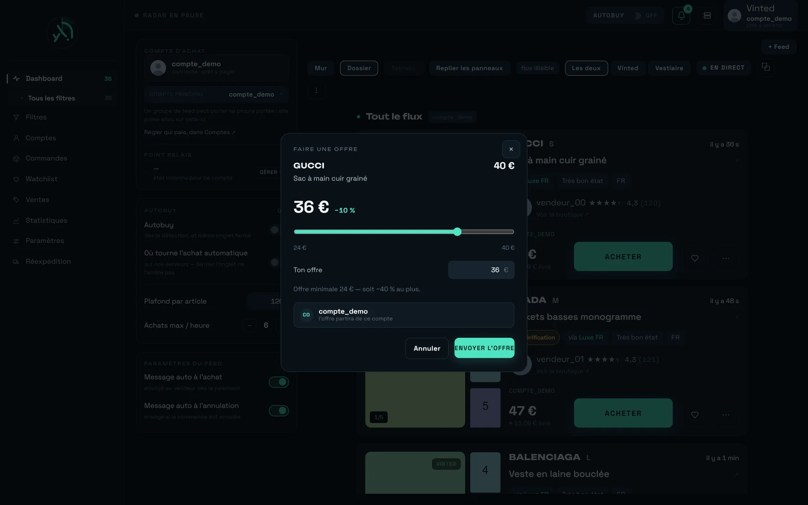Click the compte_demo avatar in Compte d'achat panel
Screen dimensions: 808x505
point(158,68)
